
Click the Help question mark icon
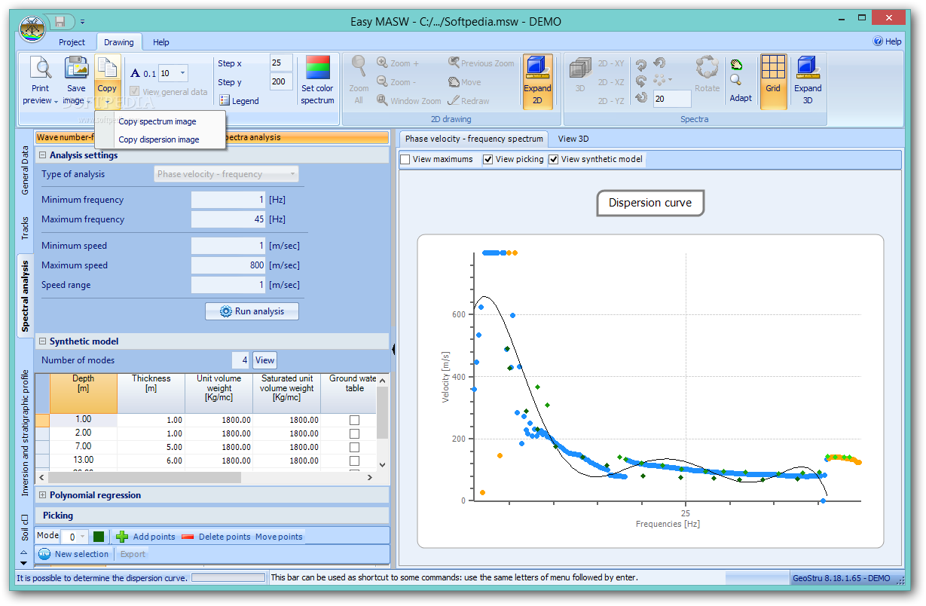[878, 41]
